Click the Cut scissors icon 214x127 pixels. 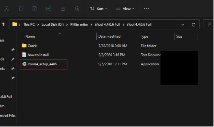point(6,9)
